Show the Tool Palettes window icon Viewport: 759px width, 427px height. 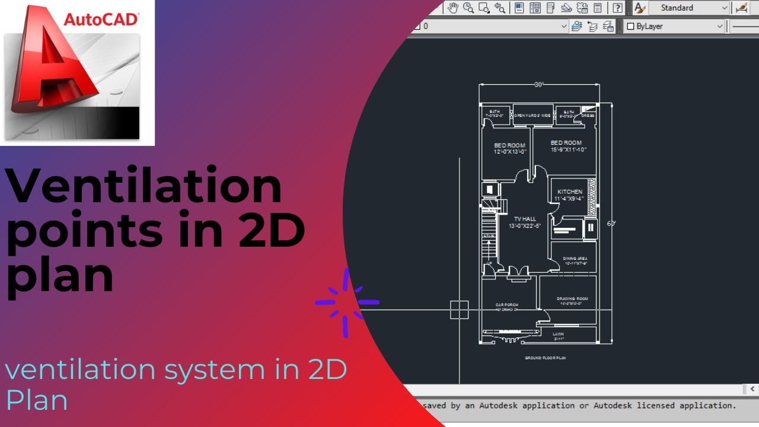pos(551,8)
